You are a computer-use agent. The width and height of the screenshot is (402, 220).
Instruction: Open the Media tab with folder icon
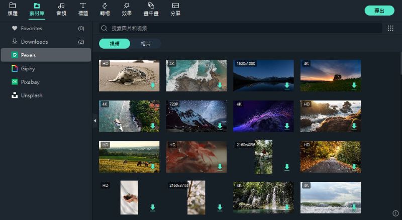[12, 9]
